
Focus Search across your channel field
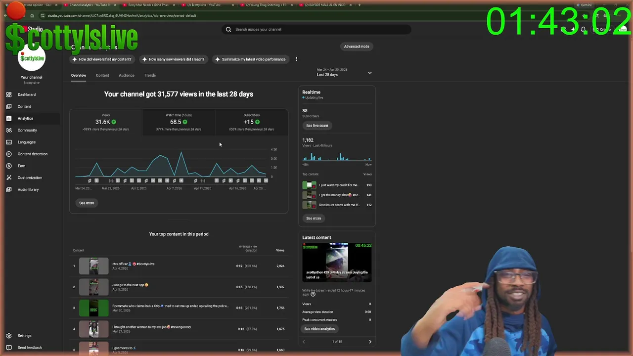[316, 29]
